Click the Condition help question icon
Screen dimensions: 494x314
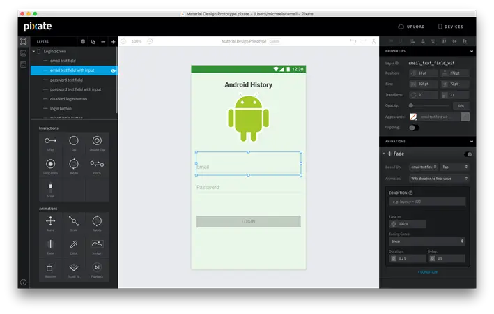[x=410, y=193]
